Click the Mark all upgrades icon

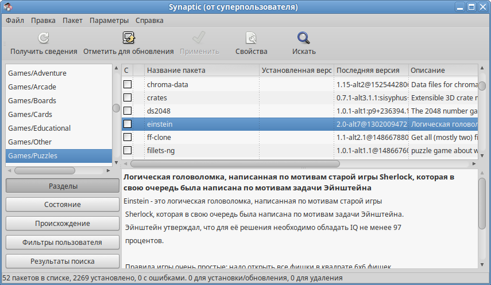128,38
